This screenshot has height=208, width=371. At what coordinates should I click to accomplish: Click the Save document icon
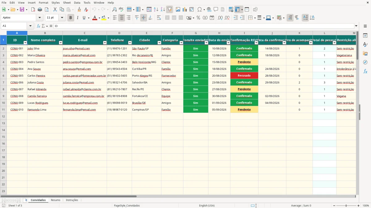pos(22,10)
